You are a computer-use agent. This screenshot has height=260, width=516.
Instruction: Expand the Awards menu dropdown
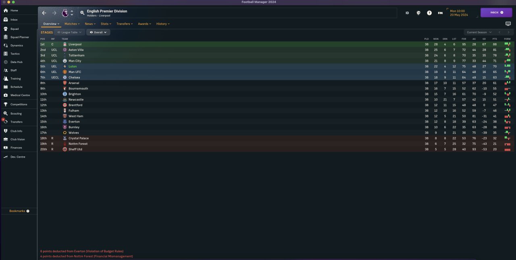point(144,24)
